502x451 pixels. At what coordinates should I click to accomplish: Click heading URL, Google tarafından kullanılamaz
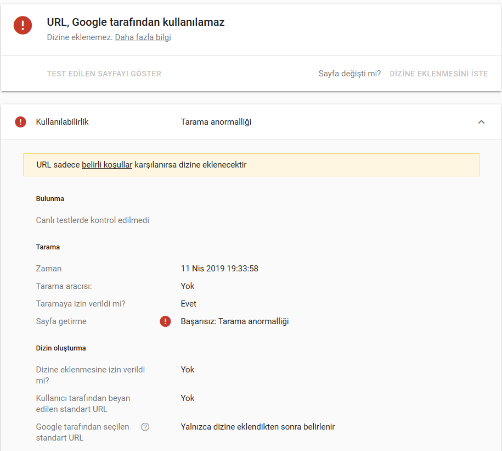(136, 22)
